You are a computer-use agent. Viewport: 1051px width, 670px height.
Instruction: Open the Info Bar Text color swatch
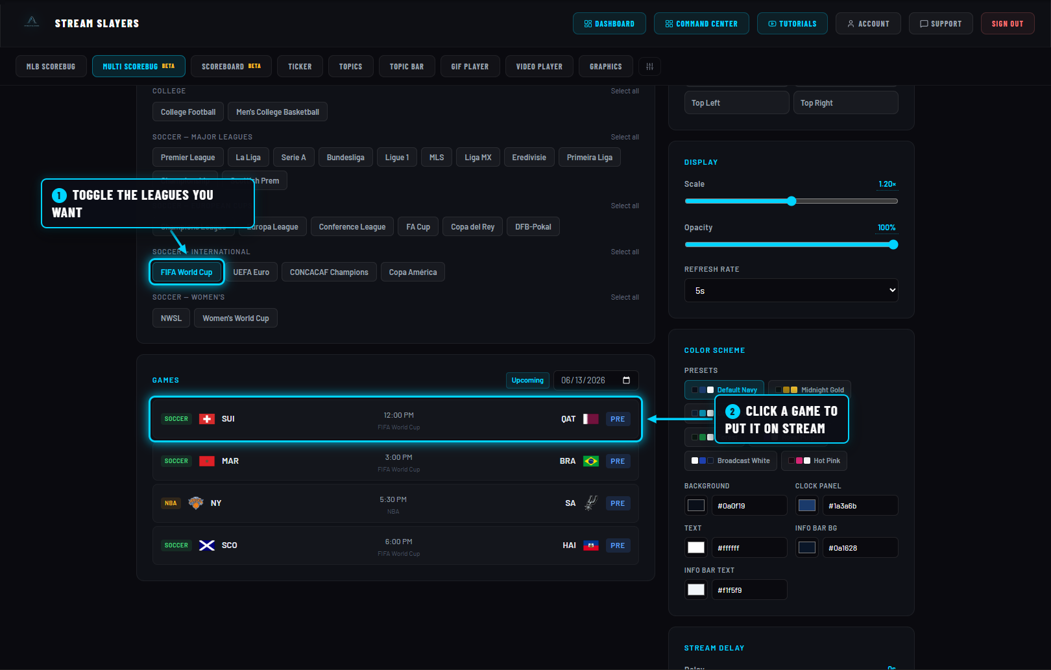click(x=696, y=590)
